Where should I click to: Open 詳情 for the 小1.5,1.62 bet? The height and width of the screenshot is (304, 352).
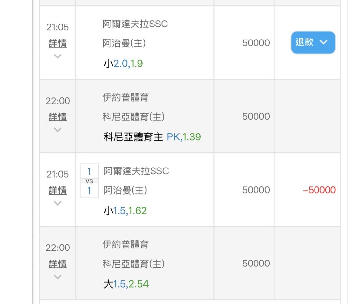(58, 190)
